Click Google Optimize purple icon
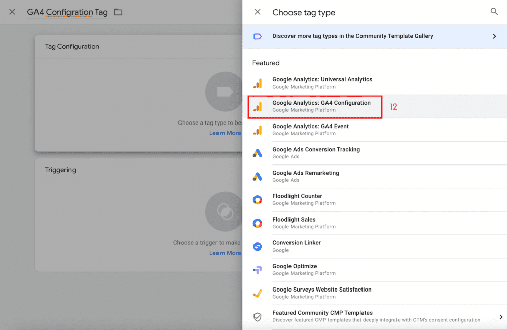Image resolution: width=507 pixels, height=330 pixels. (x=258, y=270)
